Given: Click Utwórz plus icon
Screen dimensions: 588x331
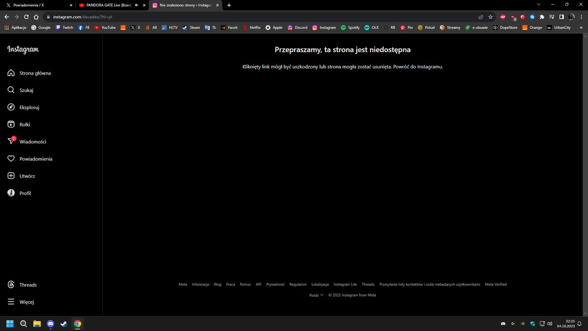Looking at the screenshot, I should pos(11,176).
